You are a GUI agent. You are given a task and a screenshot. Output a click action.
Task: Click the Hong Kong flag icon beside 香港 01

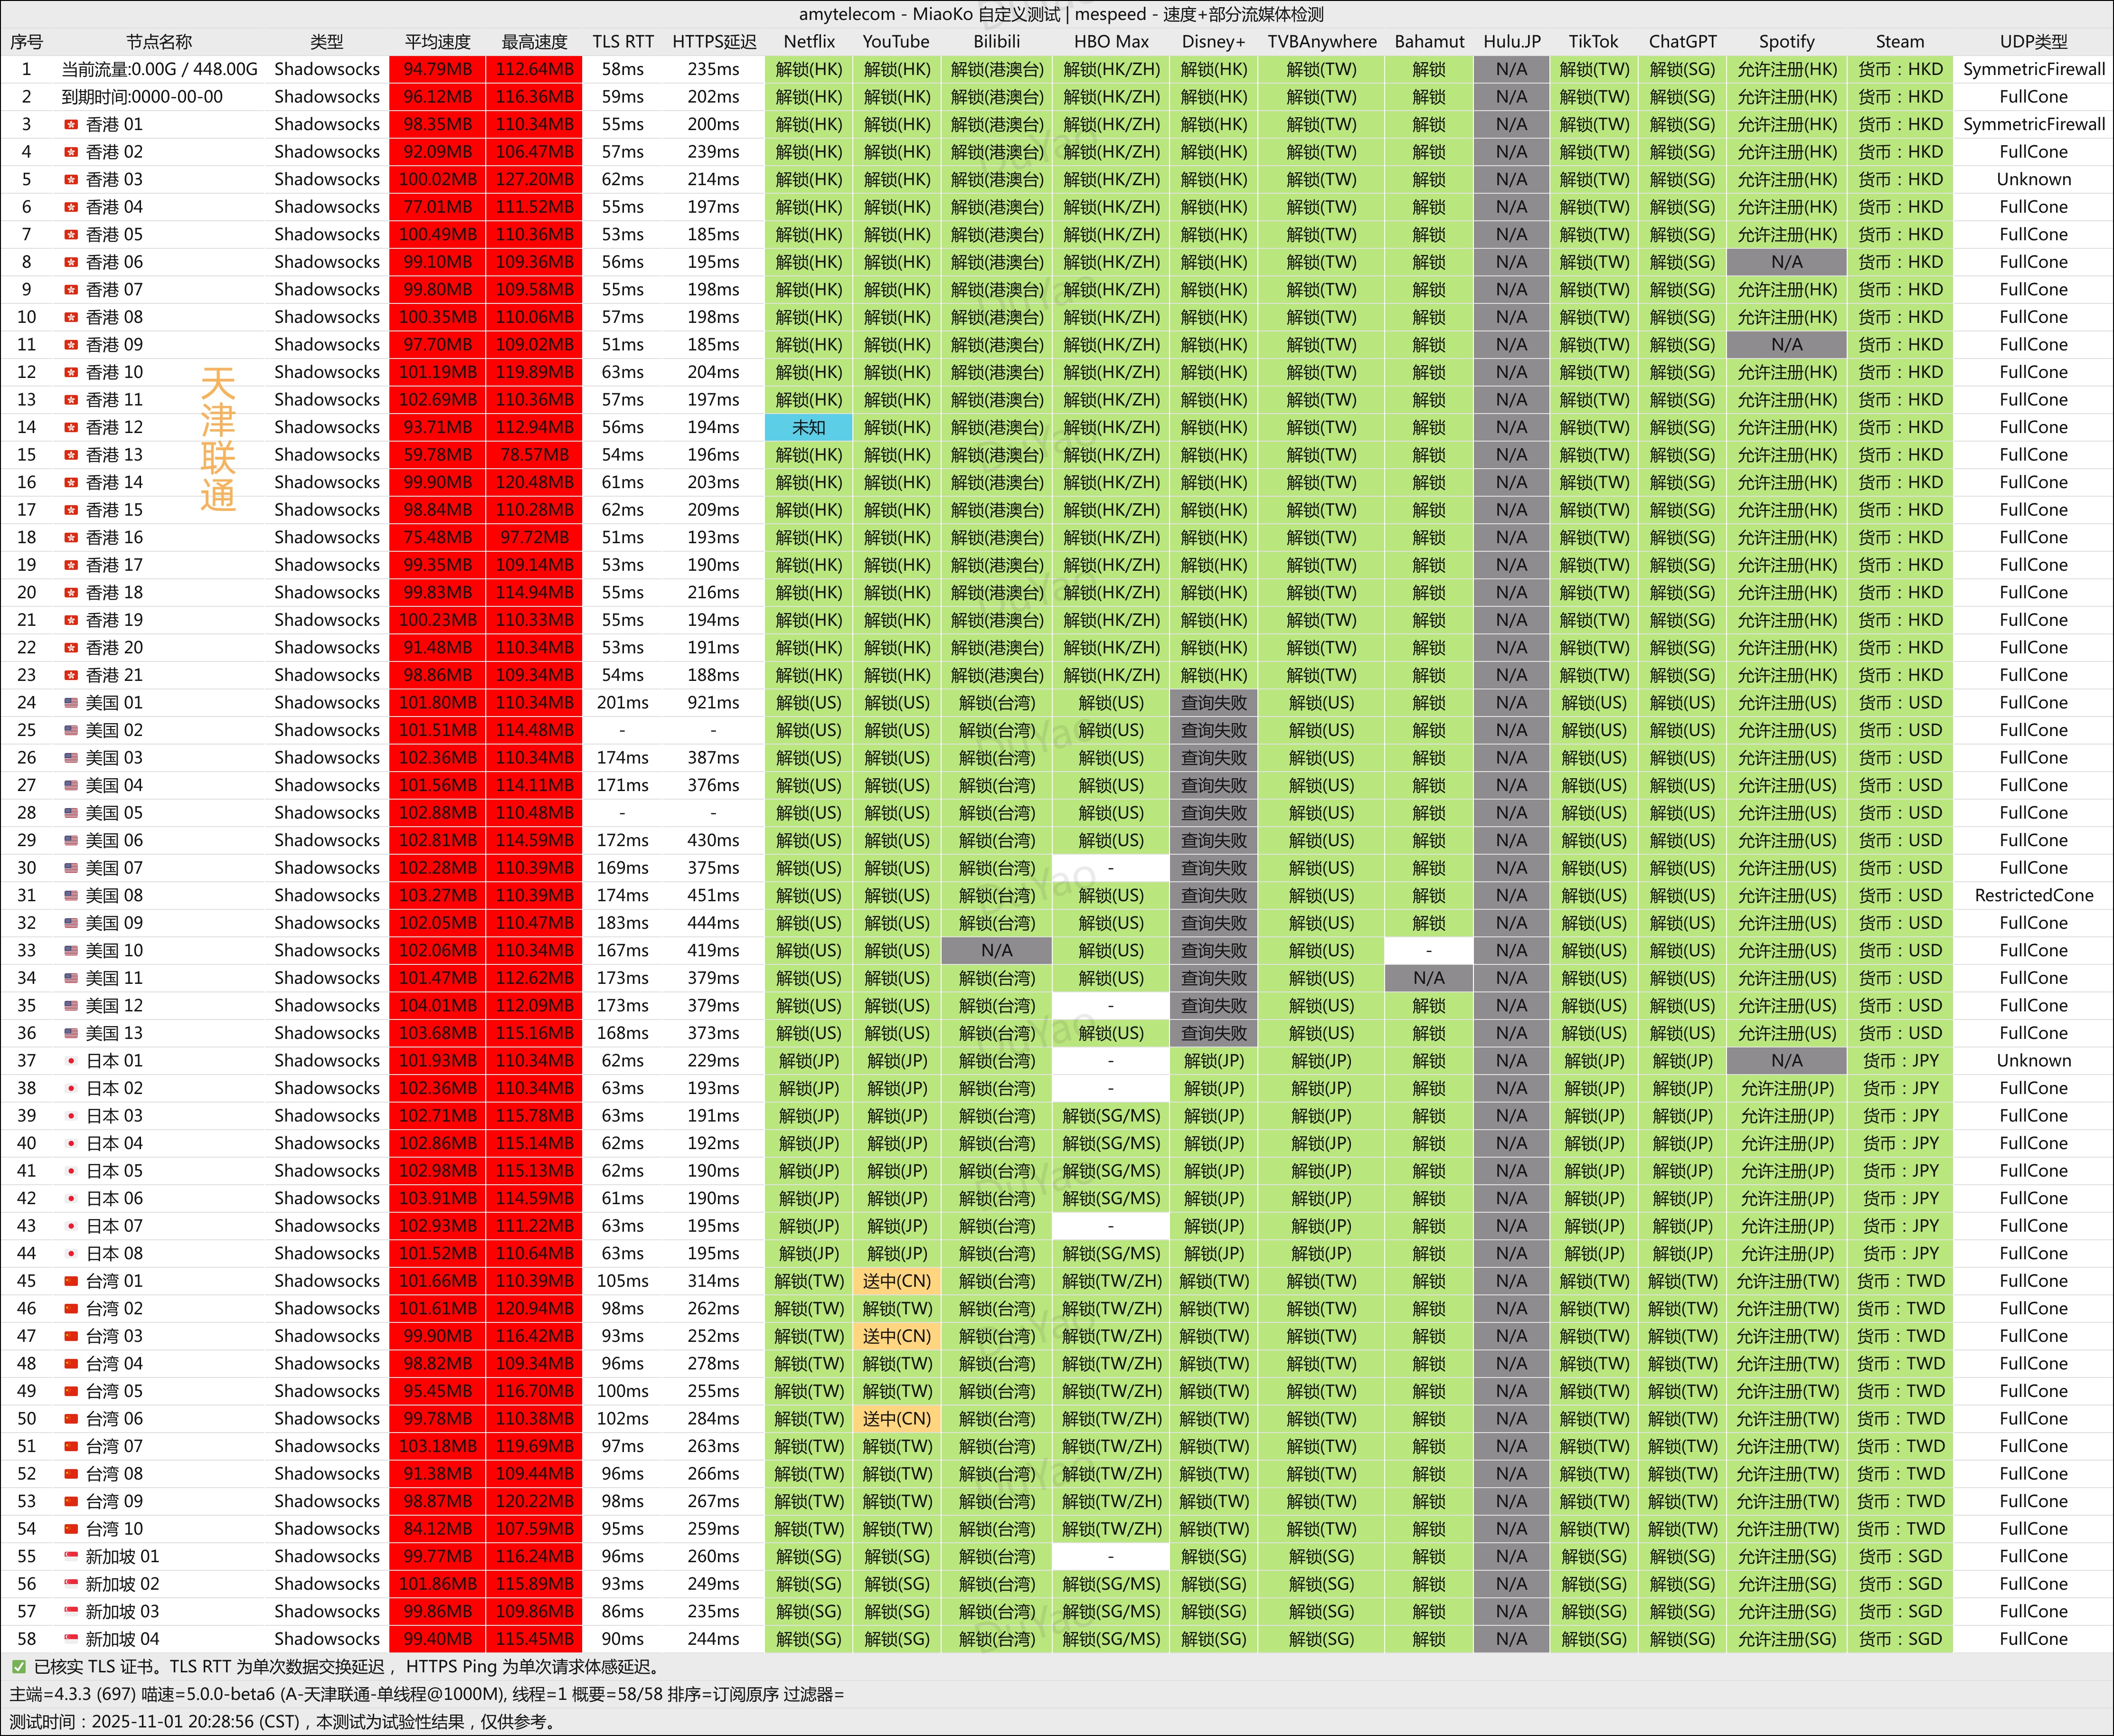coord(71,124)
